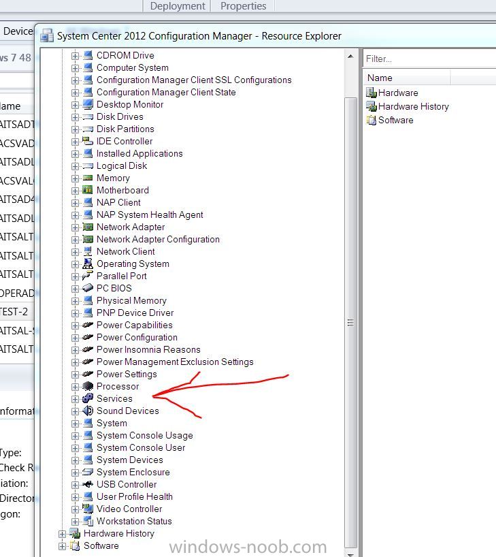Click the Services gears icon
Viewport: 496px width, 557px height.
pos(88,398)
